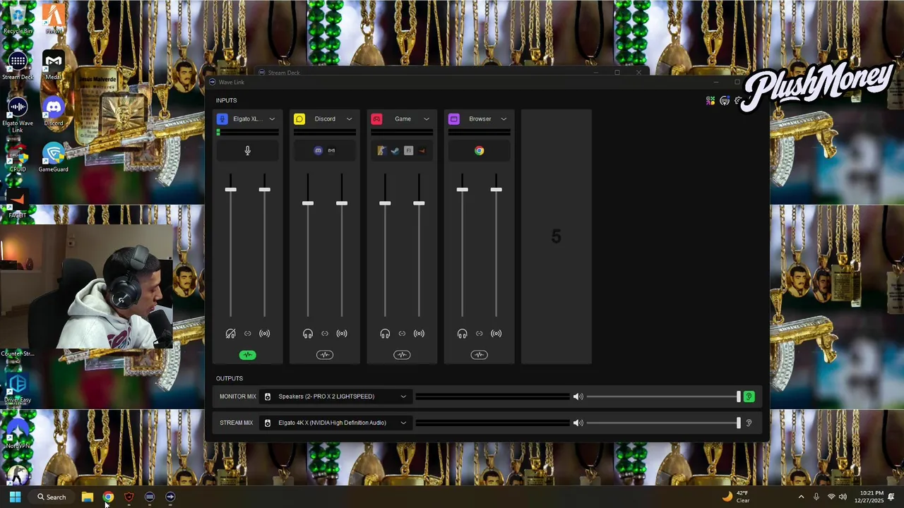Screen dimensions: 904x508
Task: Open the colorful effects icon in Wave Link header
Action: click(710, 101)
